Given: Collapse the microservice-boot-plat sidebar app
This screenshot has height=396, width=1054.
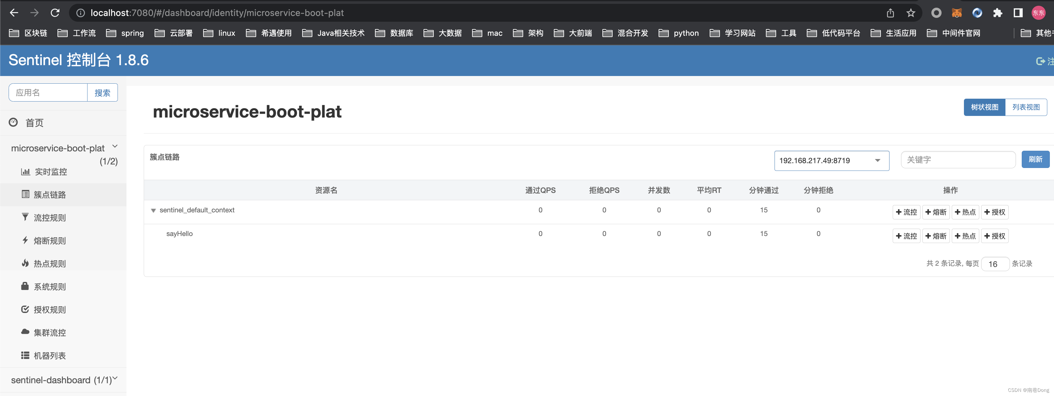Looking at the screenshot, I should pyautogui.click(x=115, y=147).
